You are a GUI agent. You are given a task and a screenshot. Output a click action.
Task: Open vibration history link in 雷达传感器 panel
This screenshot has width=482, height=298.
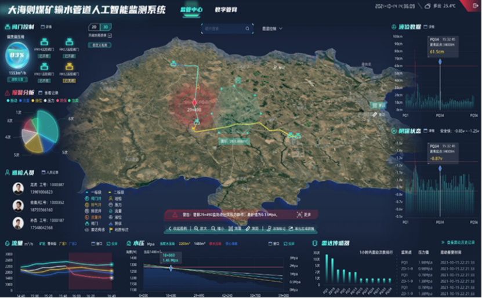[x=458, y=242]
